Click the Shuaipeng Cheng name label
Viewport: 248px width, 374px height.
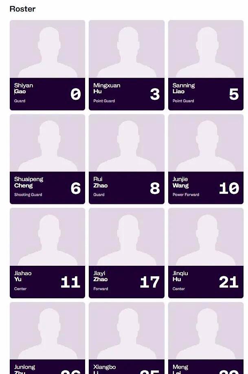click(x=29, y=182)
